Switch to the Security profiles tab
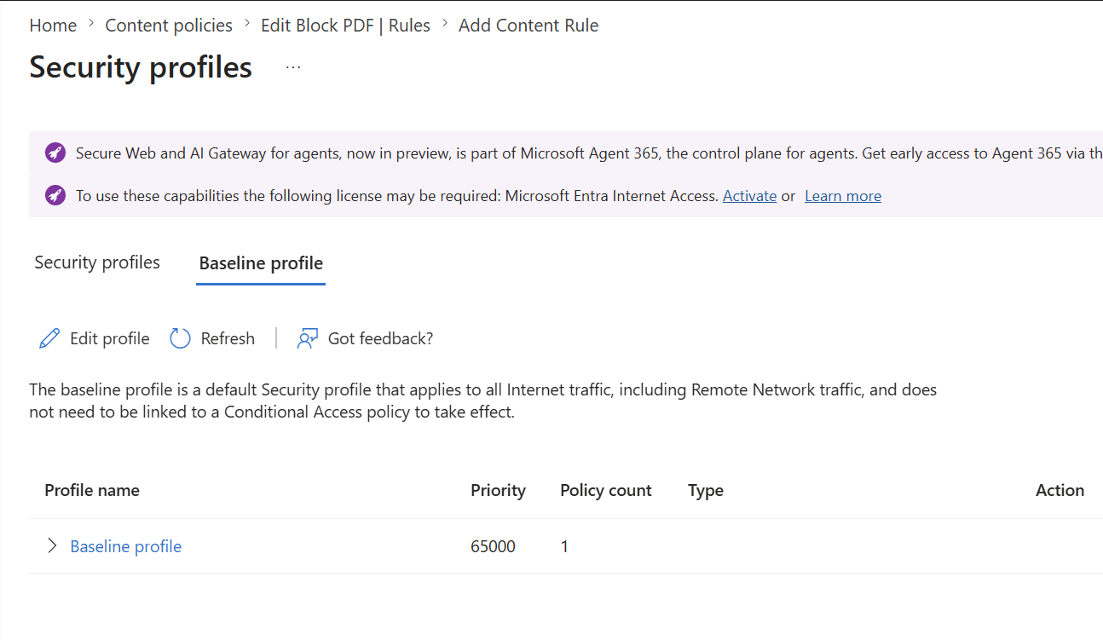The height and width of the screenshot is (640, 1103). pyautogui.click(x=97, y=262)
